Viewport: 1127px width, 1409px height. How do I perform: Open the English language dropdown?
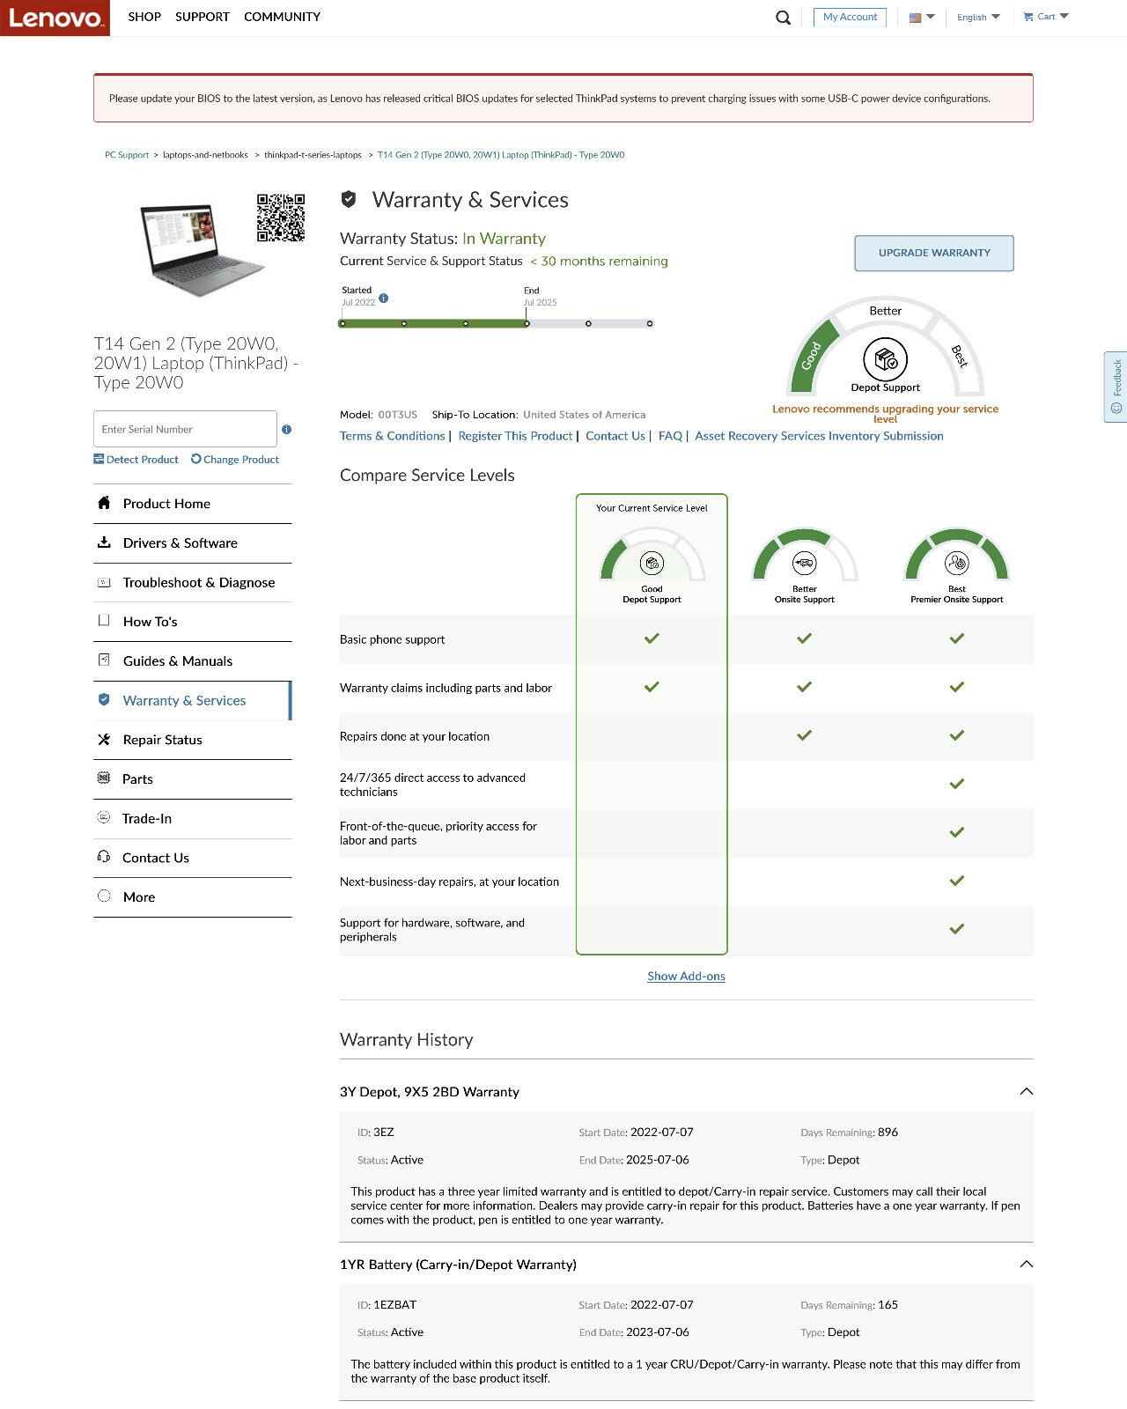[978, 18]
